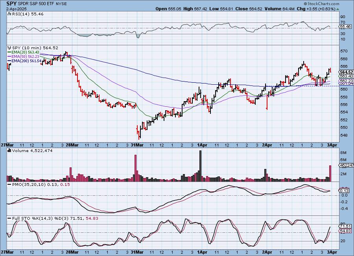
Task: Click the RSI indicator icon beside RSI(14)
Action: coord(9,14)
